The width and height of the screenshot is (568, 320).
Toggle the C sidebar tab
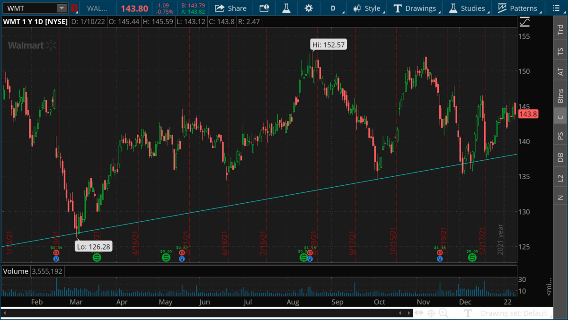coord(560,117)
